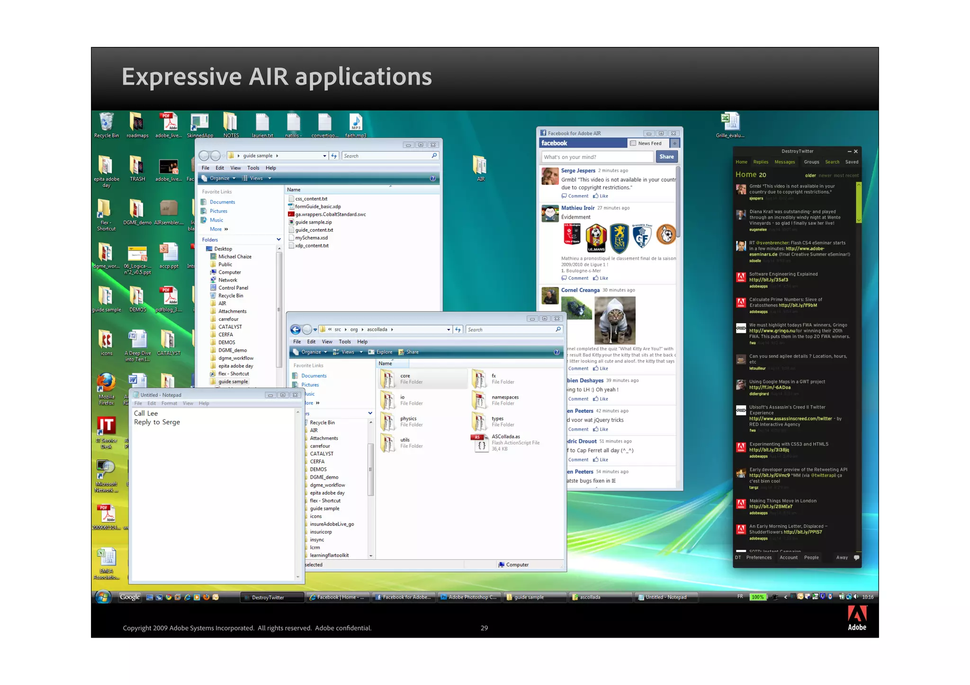Select CATALYST in ascollada folder tree
Screen dimensions: 970x685
pyautogui.click(x=322, y=454)
